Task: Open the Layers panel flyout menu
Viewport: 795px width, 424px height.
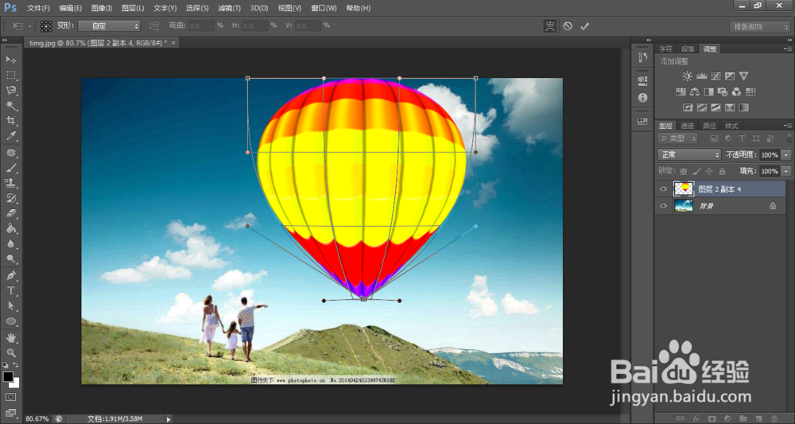Action: click(788, 125)
